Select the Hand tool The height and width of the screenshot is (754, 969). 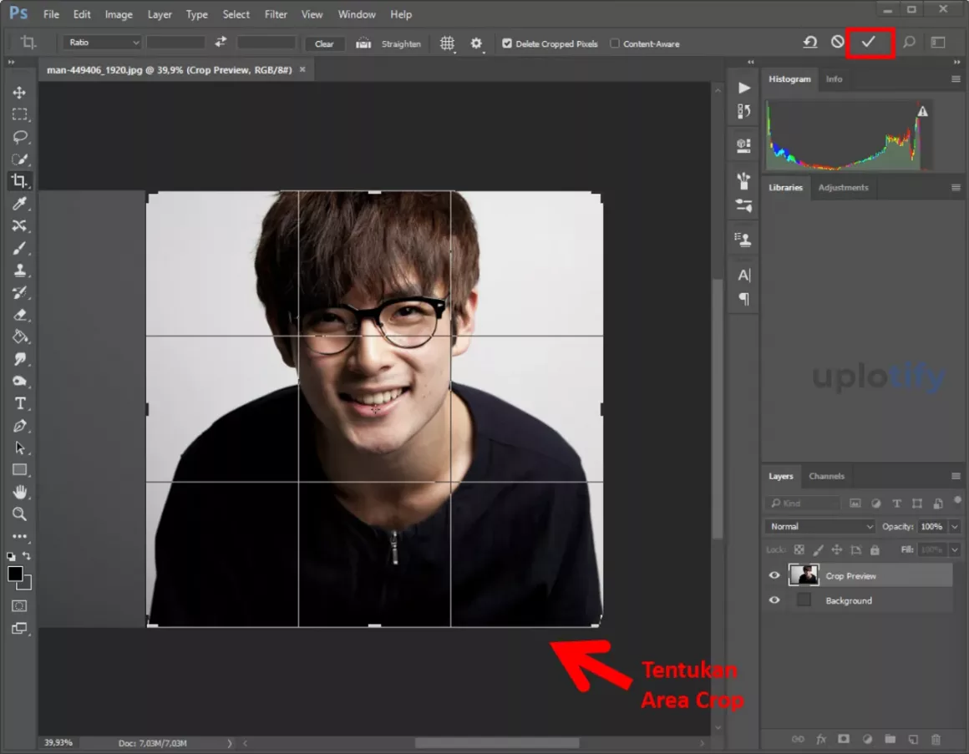click(19, 492)
